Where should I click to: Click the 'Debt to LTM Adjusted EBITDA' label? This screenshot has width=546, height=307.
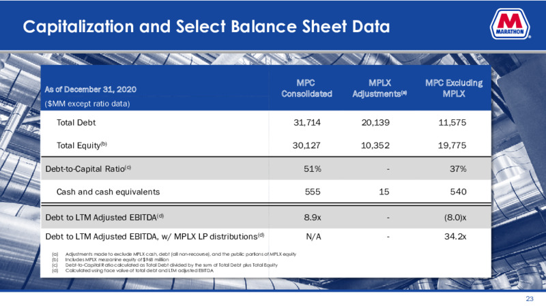pyautogui.click(x=104, y=218)
